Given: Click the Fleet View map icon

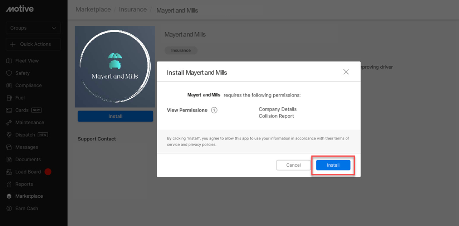Looking at the screenshot, I should pyautogui.click(x=9, y=61).
